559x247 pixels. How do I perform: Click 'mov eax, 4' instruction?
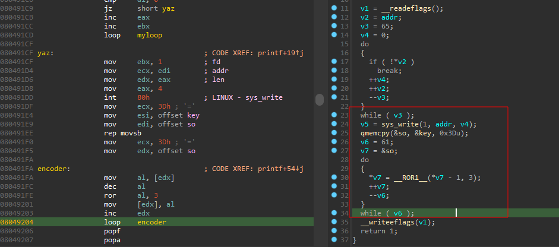click(133, 88)
